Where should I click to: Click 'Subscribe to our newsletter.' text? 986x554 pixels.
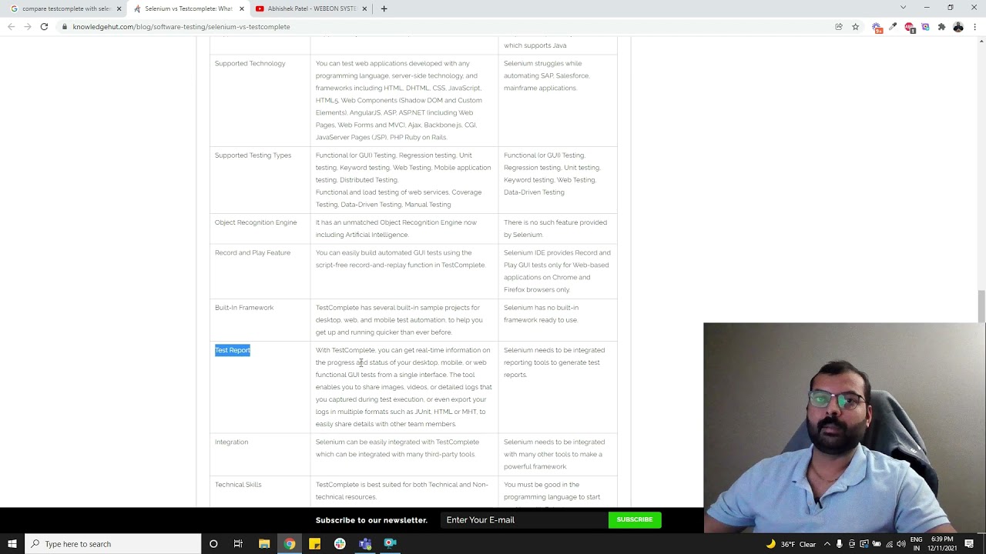click(x=371, y=520)
